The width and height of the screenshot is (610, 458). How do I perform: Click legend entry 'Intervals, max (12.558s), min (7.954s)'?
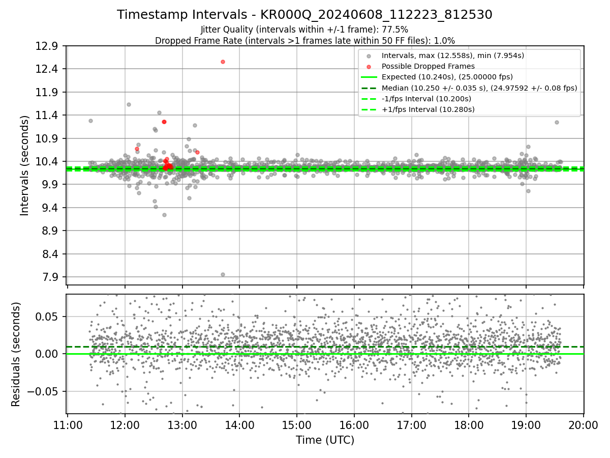coord(453,55)
